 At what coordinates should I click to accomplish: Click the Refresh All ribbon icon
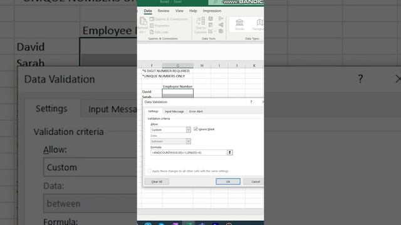(x=143, y=25)
